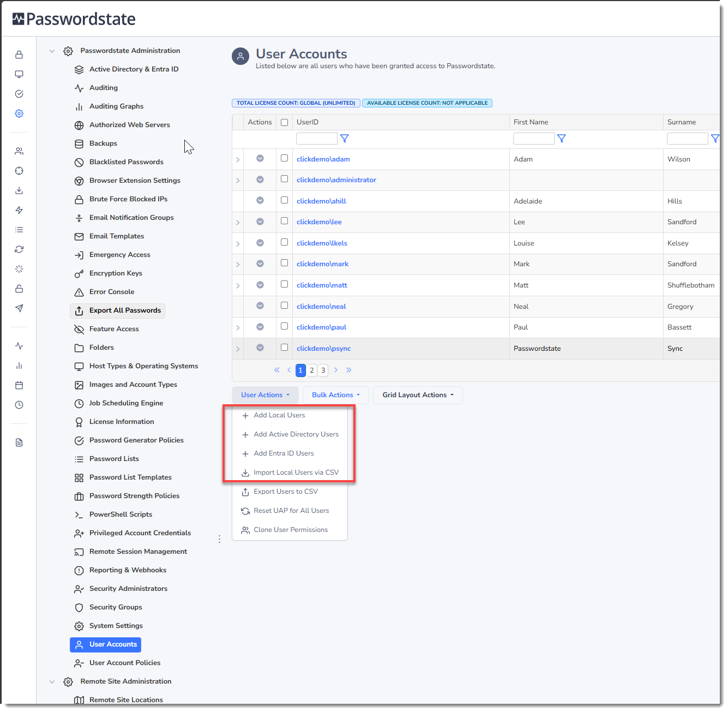728x712 pixels.
Task: Go to the last page of the grid
Action: 348,370
